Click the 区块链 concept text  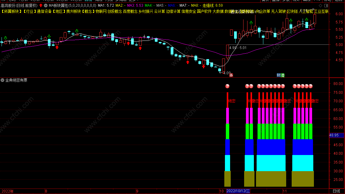pyautogui.click(x=292, y=11)
